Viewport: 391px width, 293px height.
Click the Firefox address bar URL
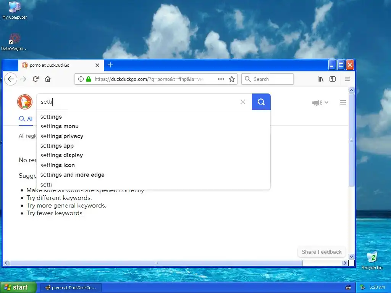(x=149, y=79)
